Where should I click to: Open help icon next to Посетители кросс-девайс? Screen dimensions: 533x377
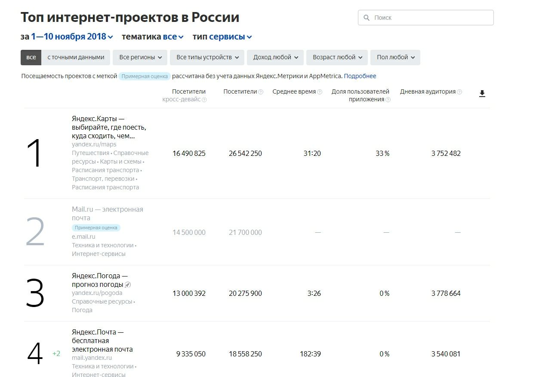(x=204, y=100)
